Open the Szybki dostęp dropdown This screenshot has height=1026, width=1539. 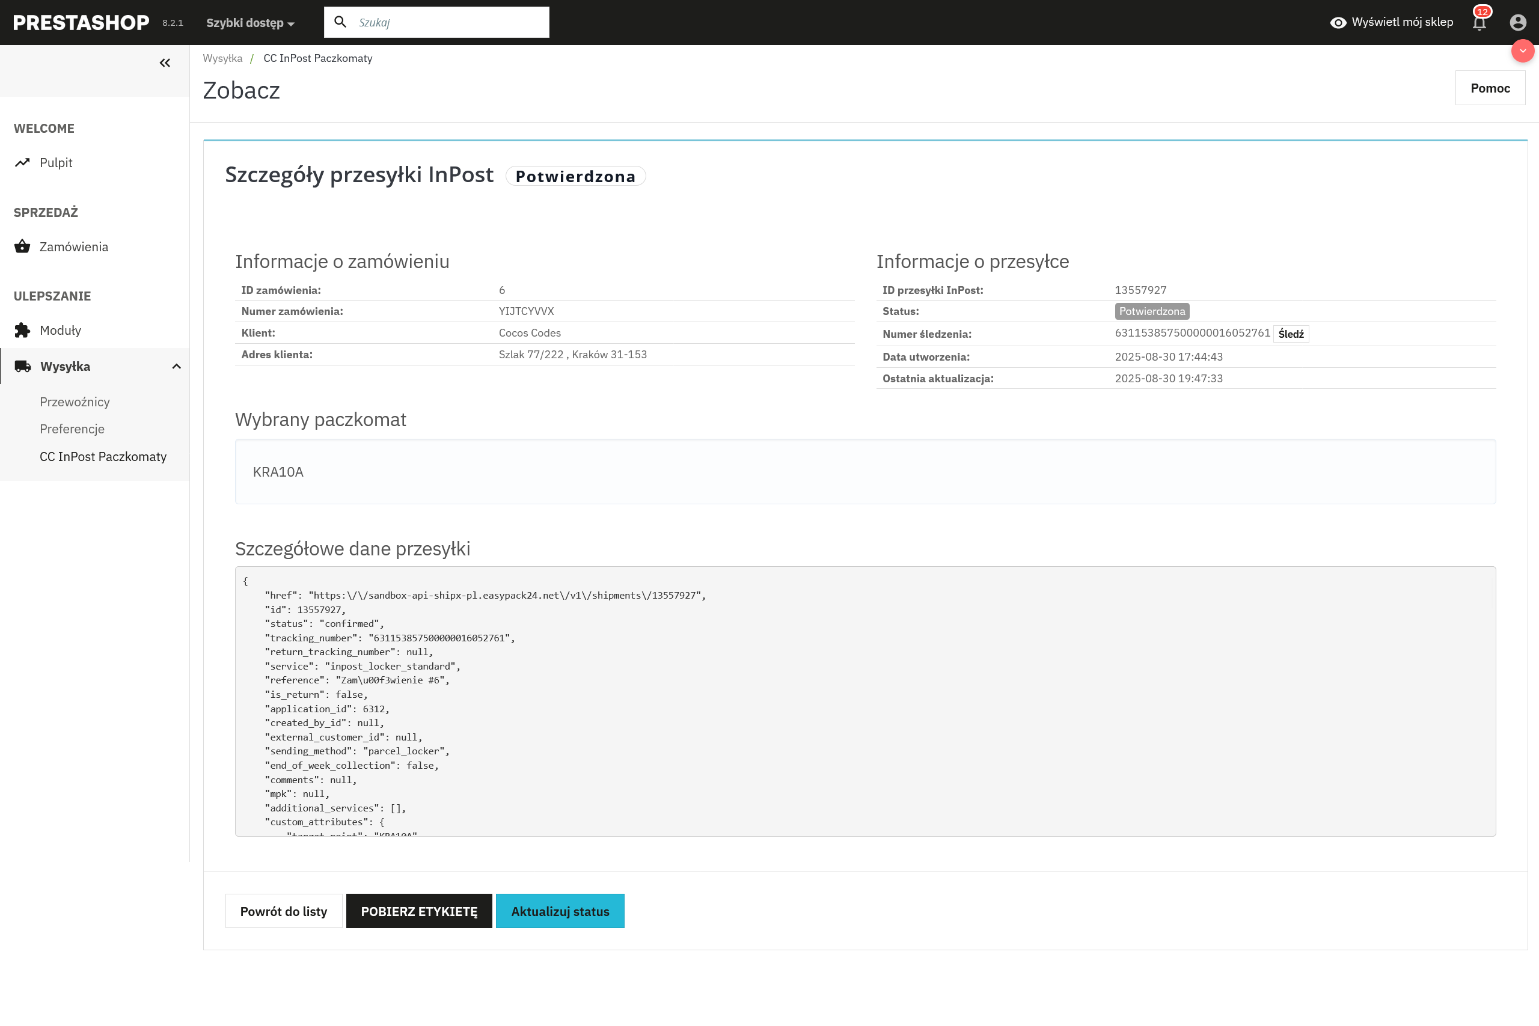(x=250, y=23)
